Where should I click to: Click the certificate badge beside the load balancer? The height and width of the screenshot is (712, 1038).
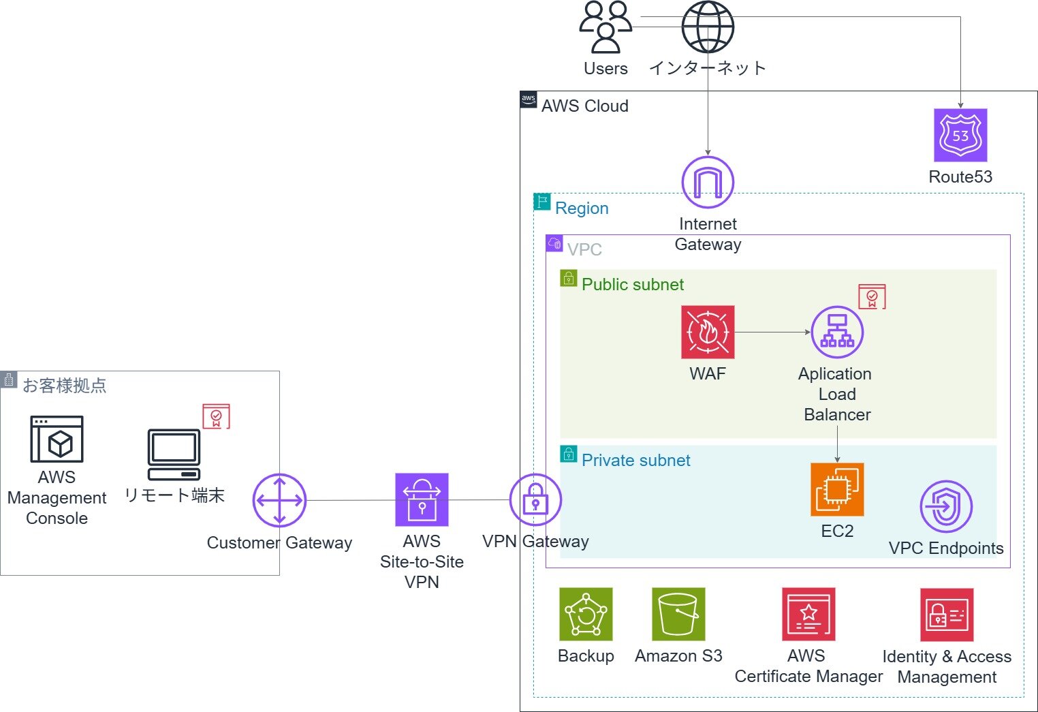click(x=872, y=296)
